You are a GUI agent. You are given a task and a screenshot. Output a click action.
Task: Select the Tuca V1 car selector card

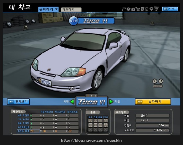point(91,102)
